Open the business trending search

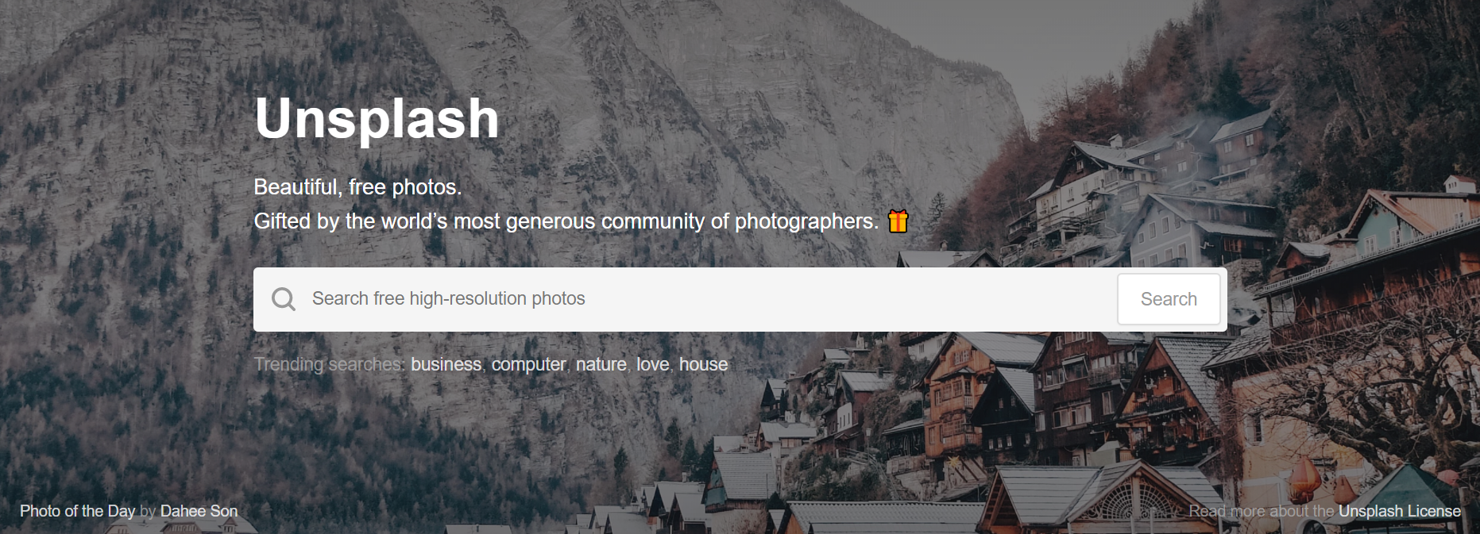(446, 364)
